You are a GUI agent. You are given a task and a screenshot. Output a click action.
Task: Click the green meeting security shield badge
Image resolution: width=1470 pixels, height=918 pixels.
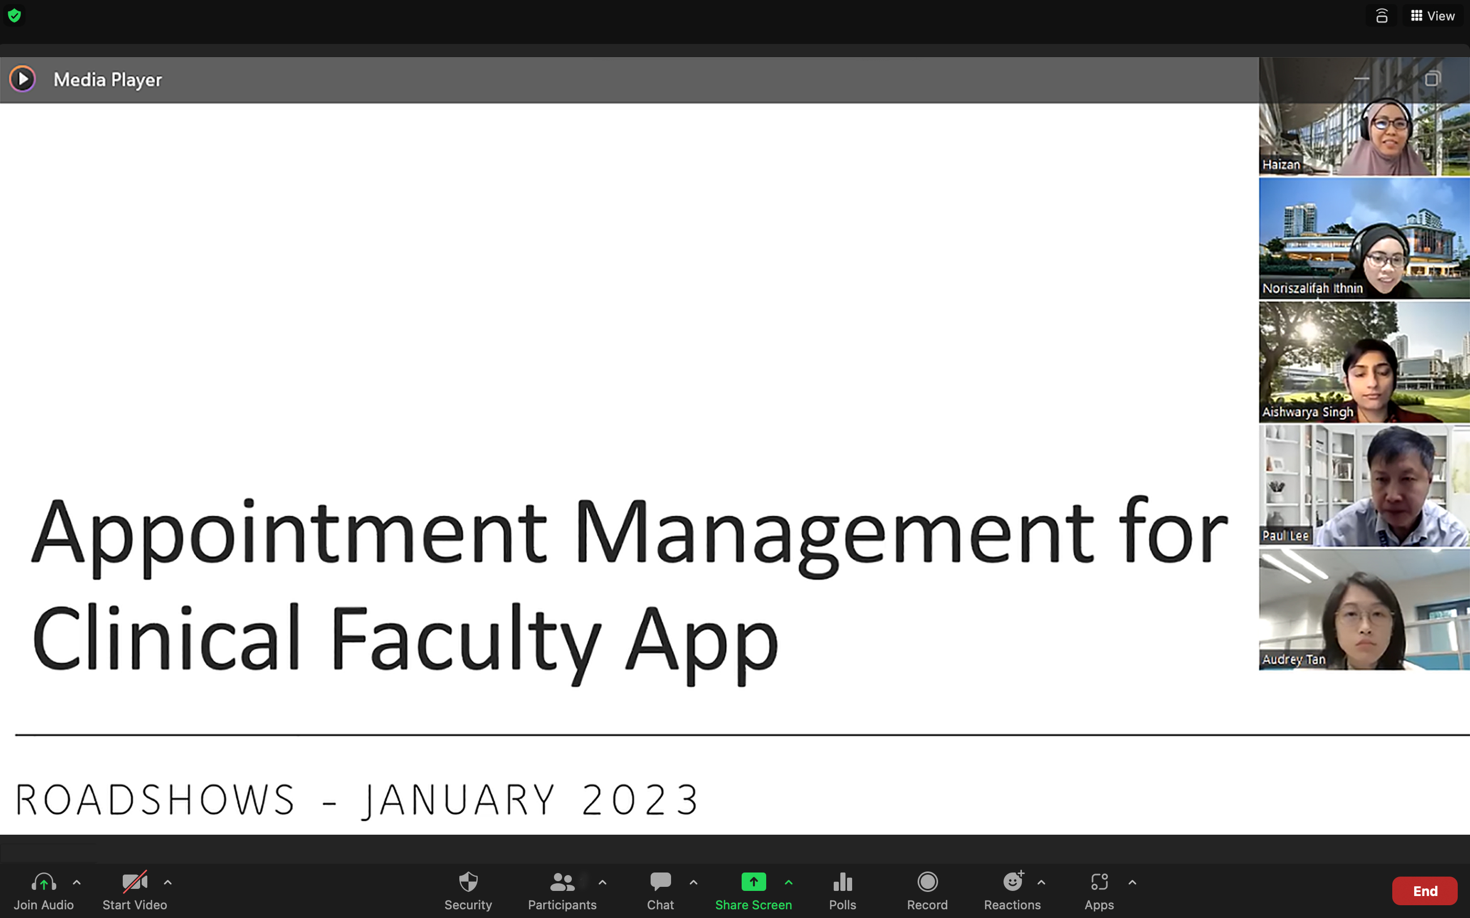[15, 16]
